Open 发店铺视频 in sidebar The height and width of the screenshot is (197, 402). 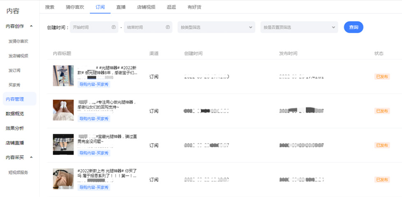tap(18, 56)
